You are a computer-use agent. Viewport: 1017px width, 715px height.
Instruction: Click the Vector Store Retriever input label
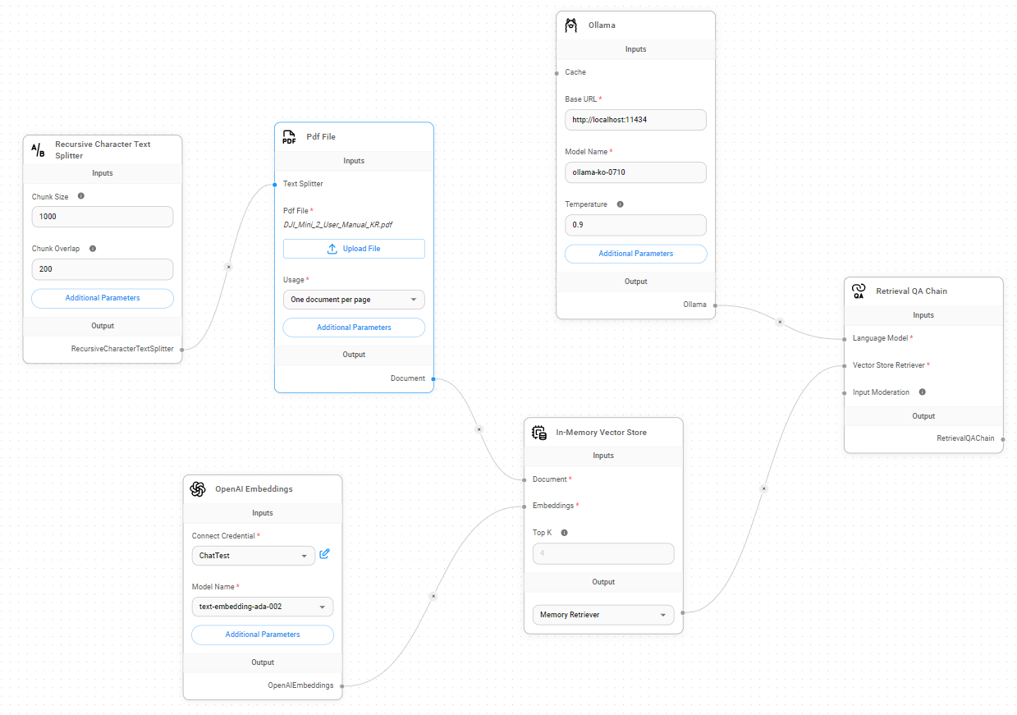889,365
